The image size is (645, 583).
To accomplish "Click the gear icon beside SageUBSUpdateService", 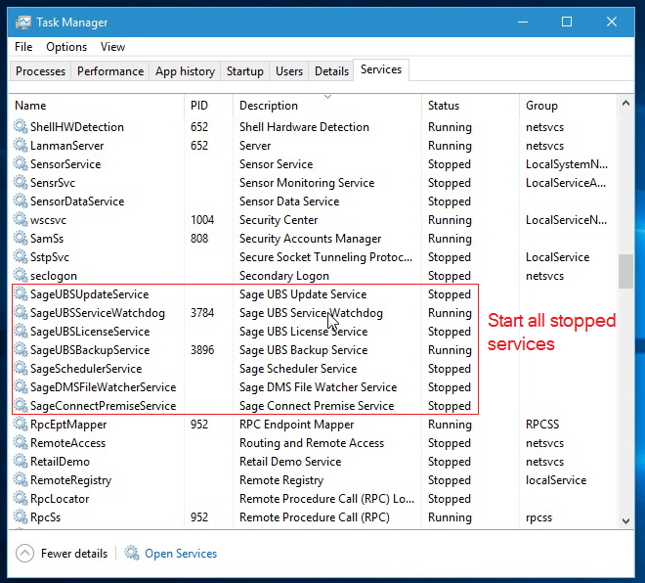I will 21,293.
